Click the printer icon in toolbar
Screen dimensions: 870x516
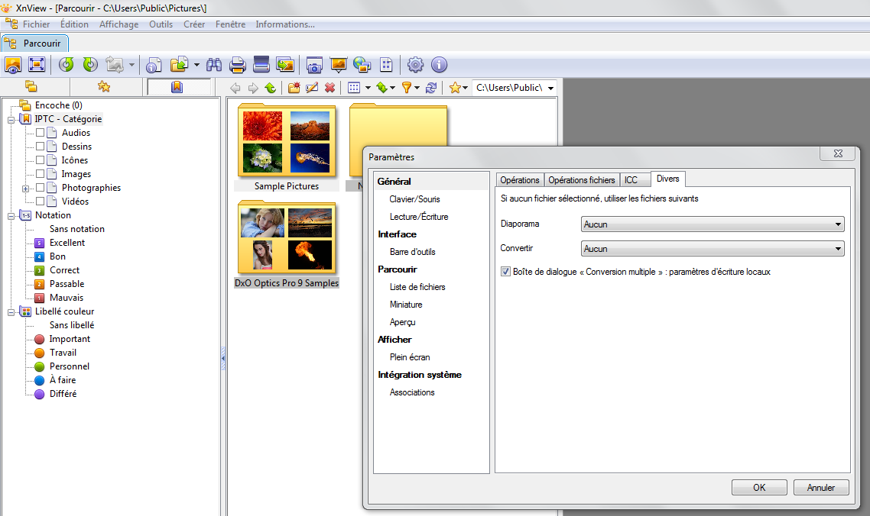238,65
